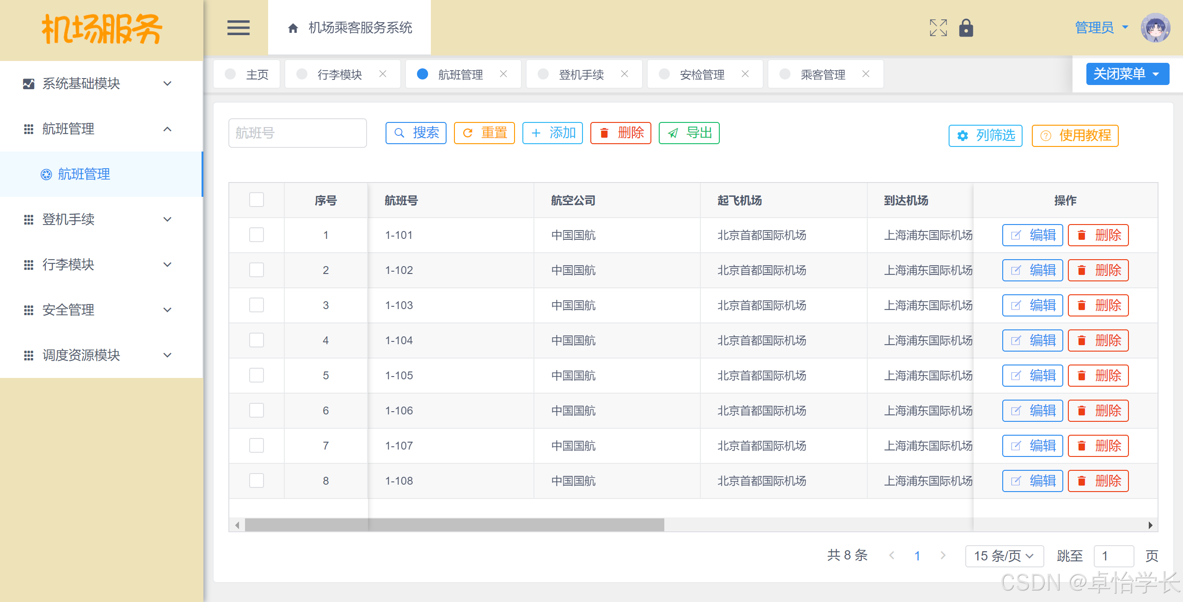
Task: Select page 1 in pagination
Action: coord(917,556)
